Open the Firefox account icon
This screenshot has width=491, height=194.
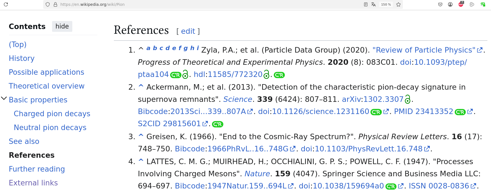(x=450, y=4)
